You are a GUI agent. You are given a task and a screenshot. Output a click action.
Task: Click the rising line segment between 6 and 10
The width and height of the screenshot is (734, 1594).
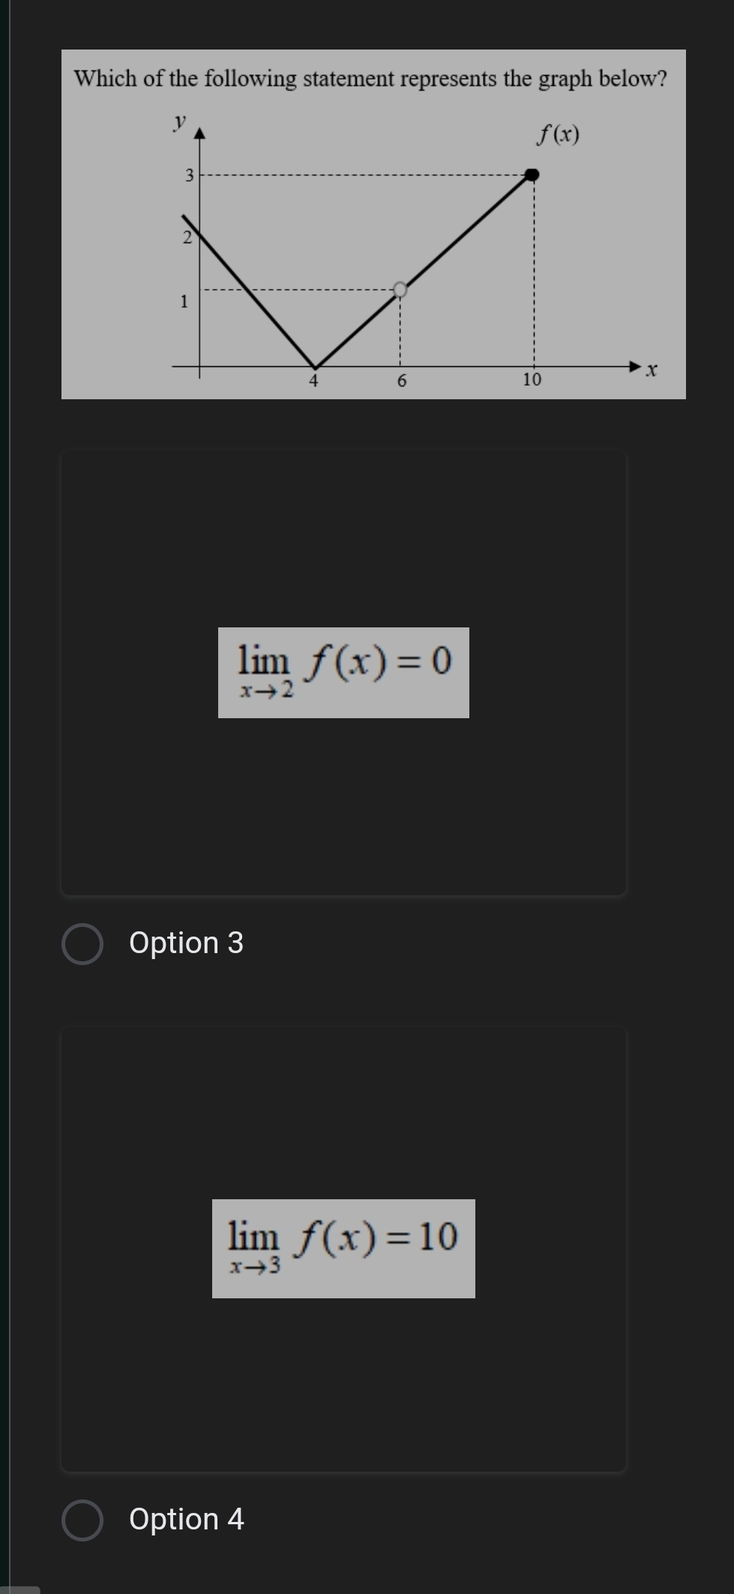(x=465, y=233)
